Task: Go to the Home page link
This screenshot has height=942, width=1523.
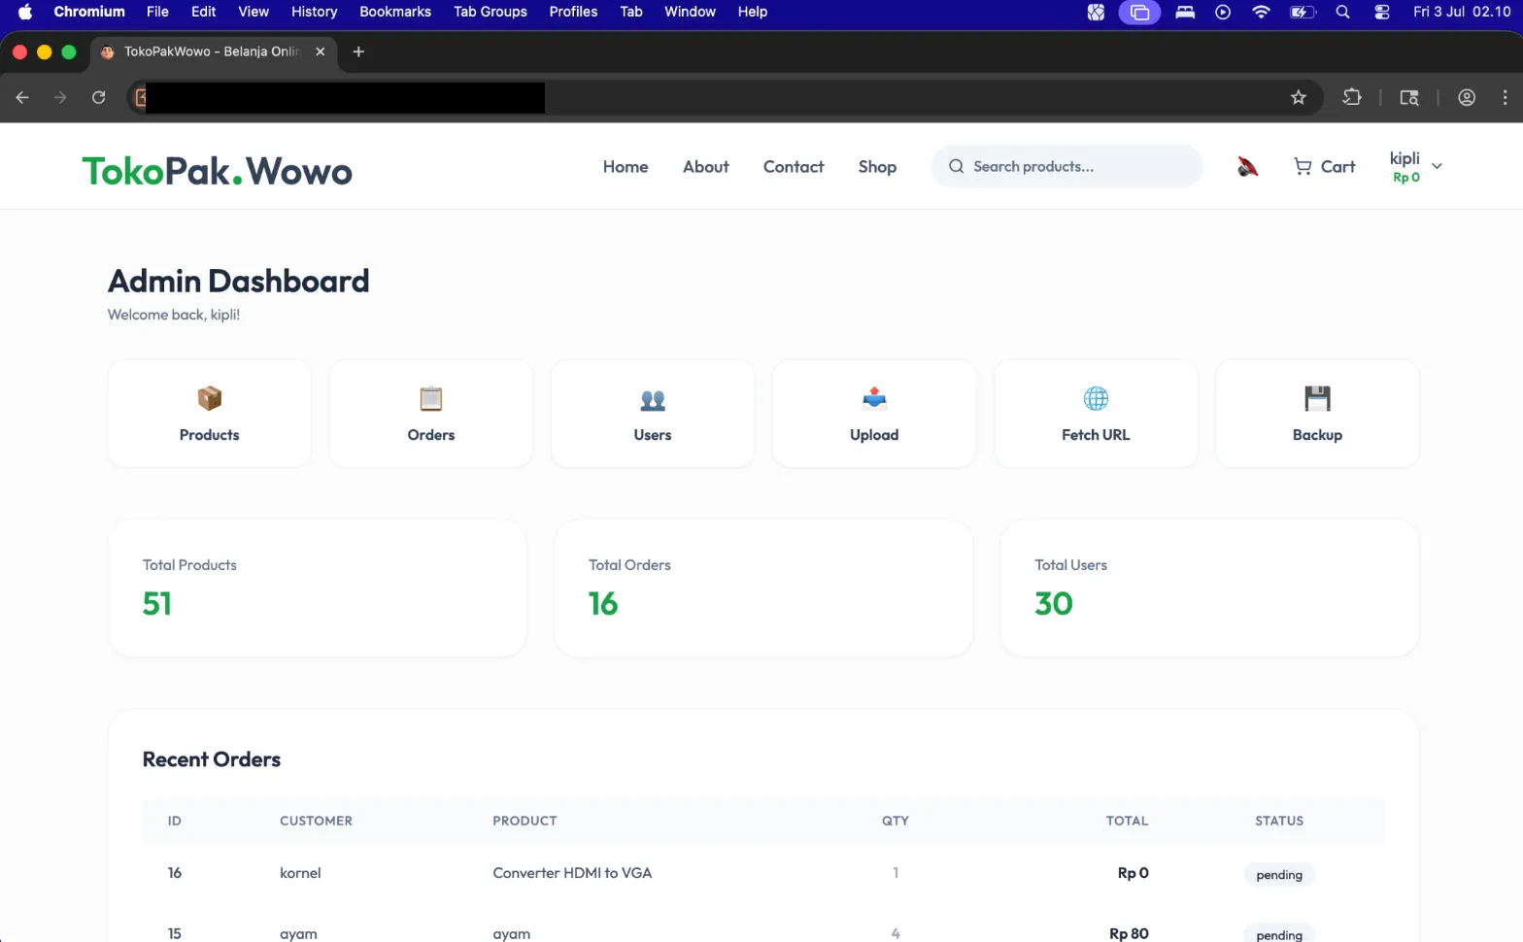Action: (626, 167)
